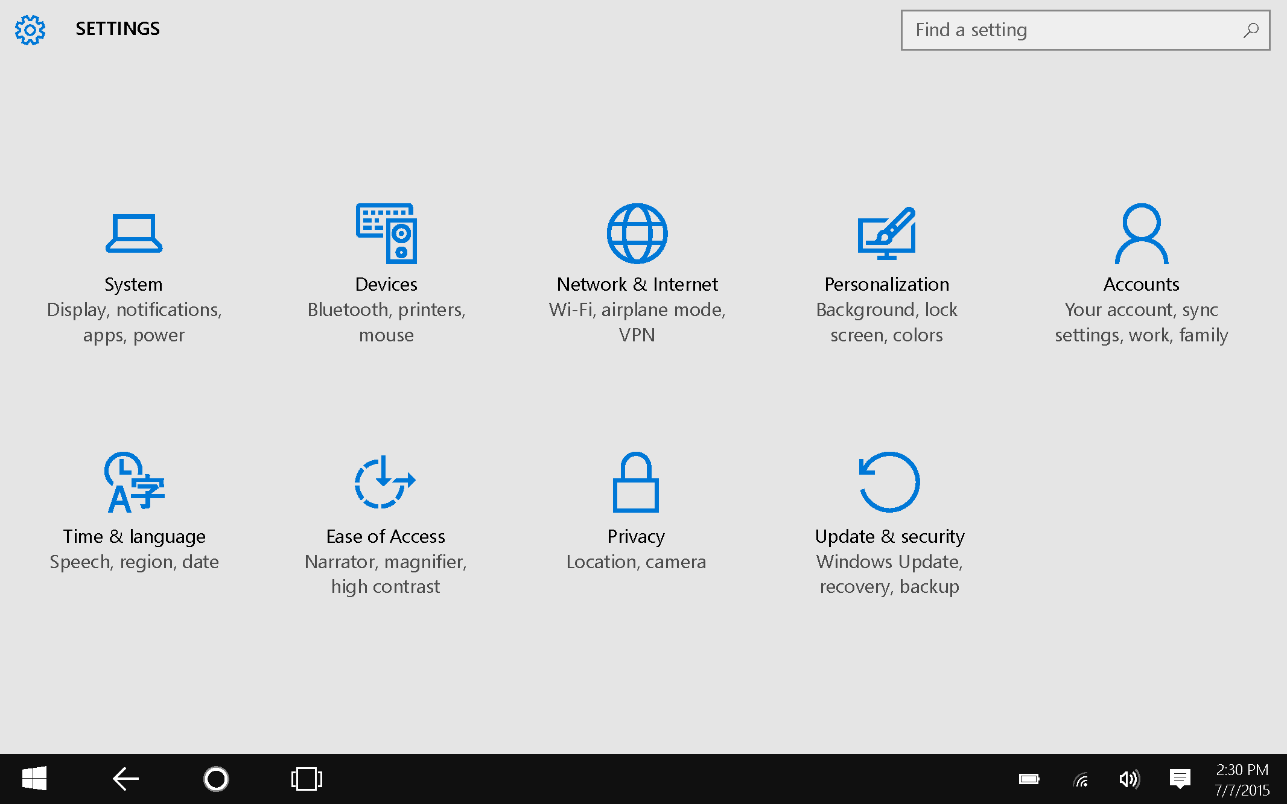Click the Settings gear icon in header
The width and height of the screenshot is (1287, 804).
[30, 30]
